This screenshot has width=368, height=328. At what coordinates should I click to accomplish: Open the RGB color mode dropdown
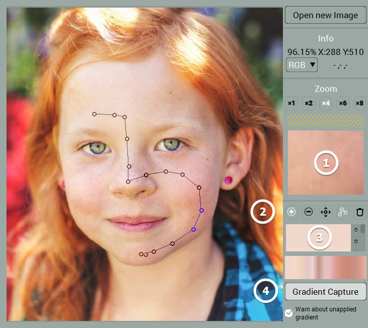coord(302,65)
